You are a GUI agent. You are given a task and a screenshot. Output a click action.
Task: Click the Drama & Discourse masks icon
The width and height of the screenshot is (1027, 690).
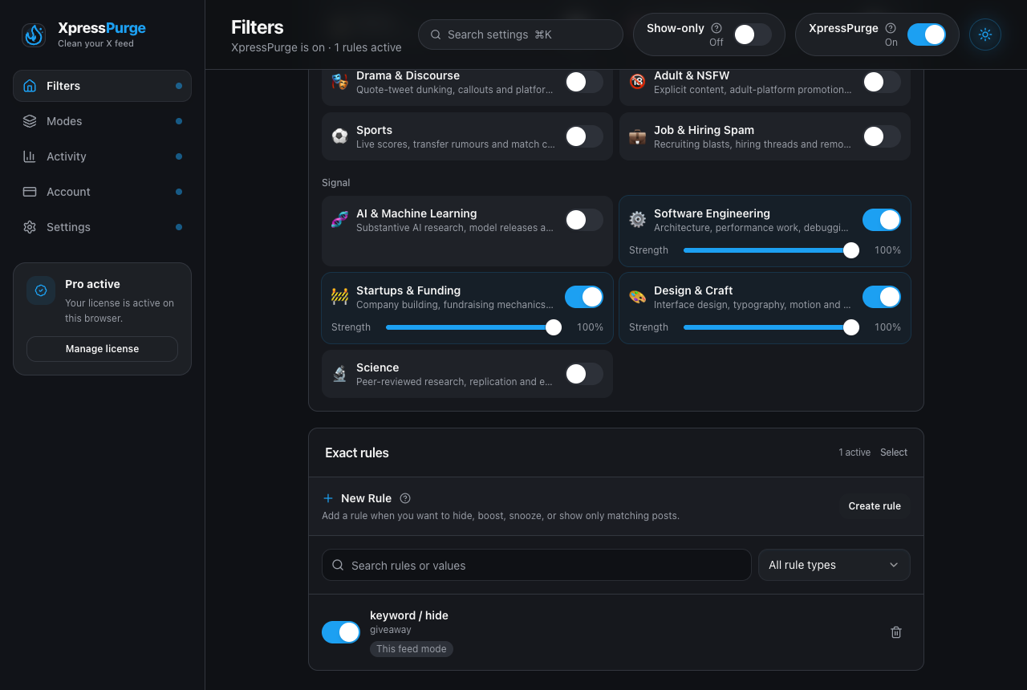click(340, 82)
